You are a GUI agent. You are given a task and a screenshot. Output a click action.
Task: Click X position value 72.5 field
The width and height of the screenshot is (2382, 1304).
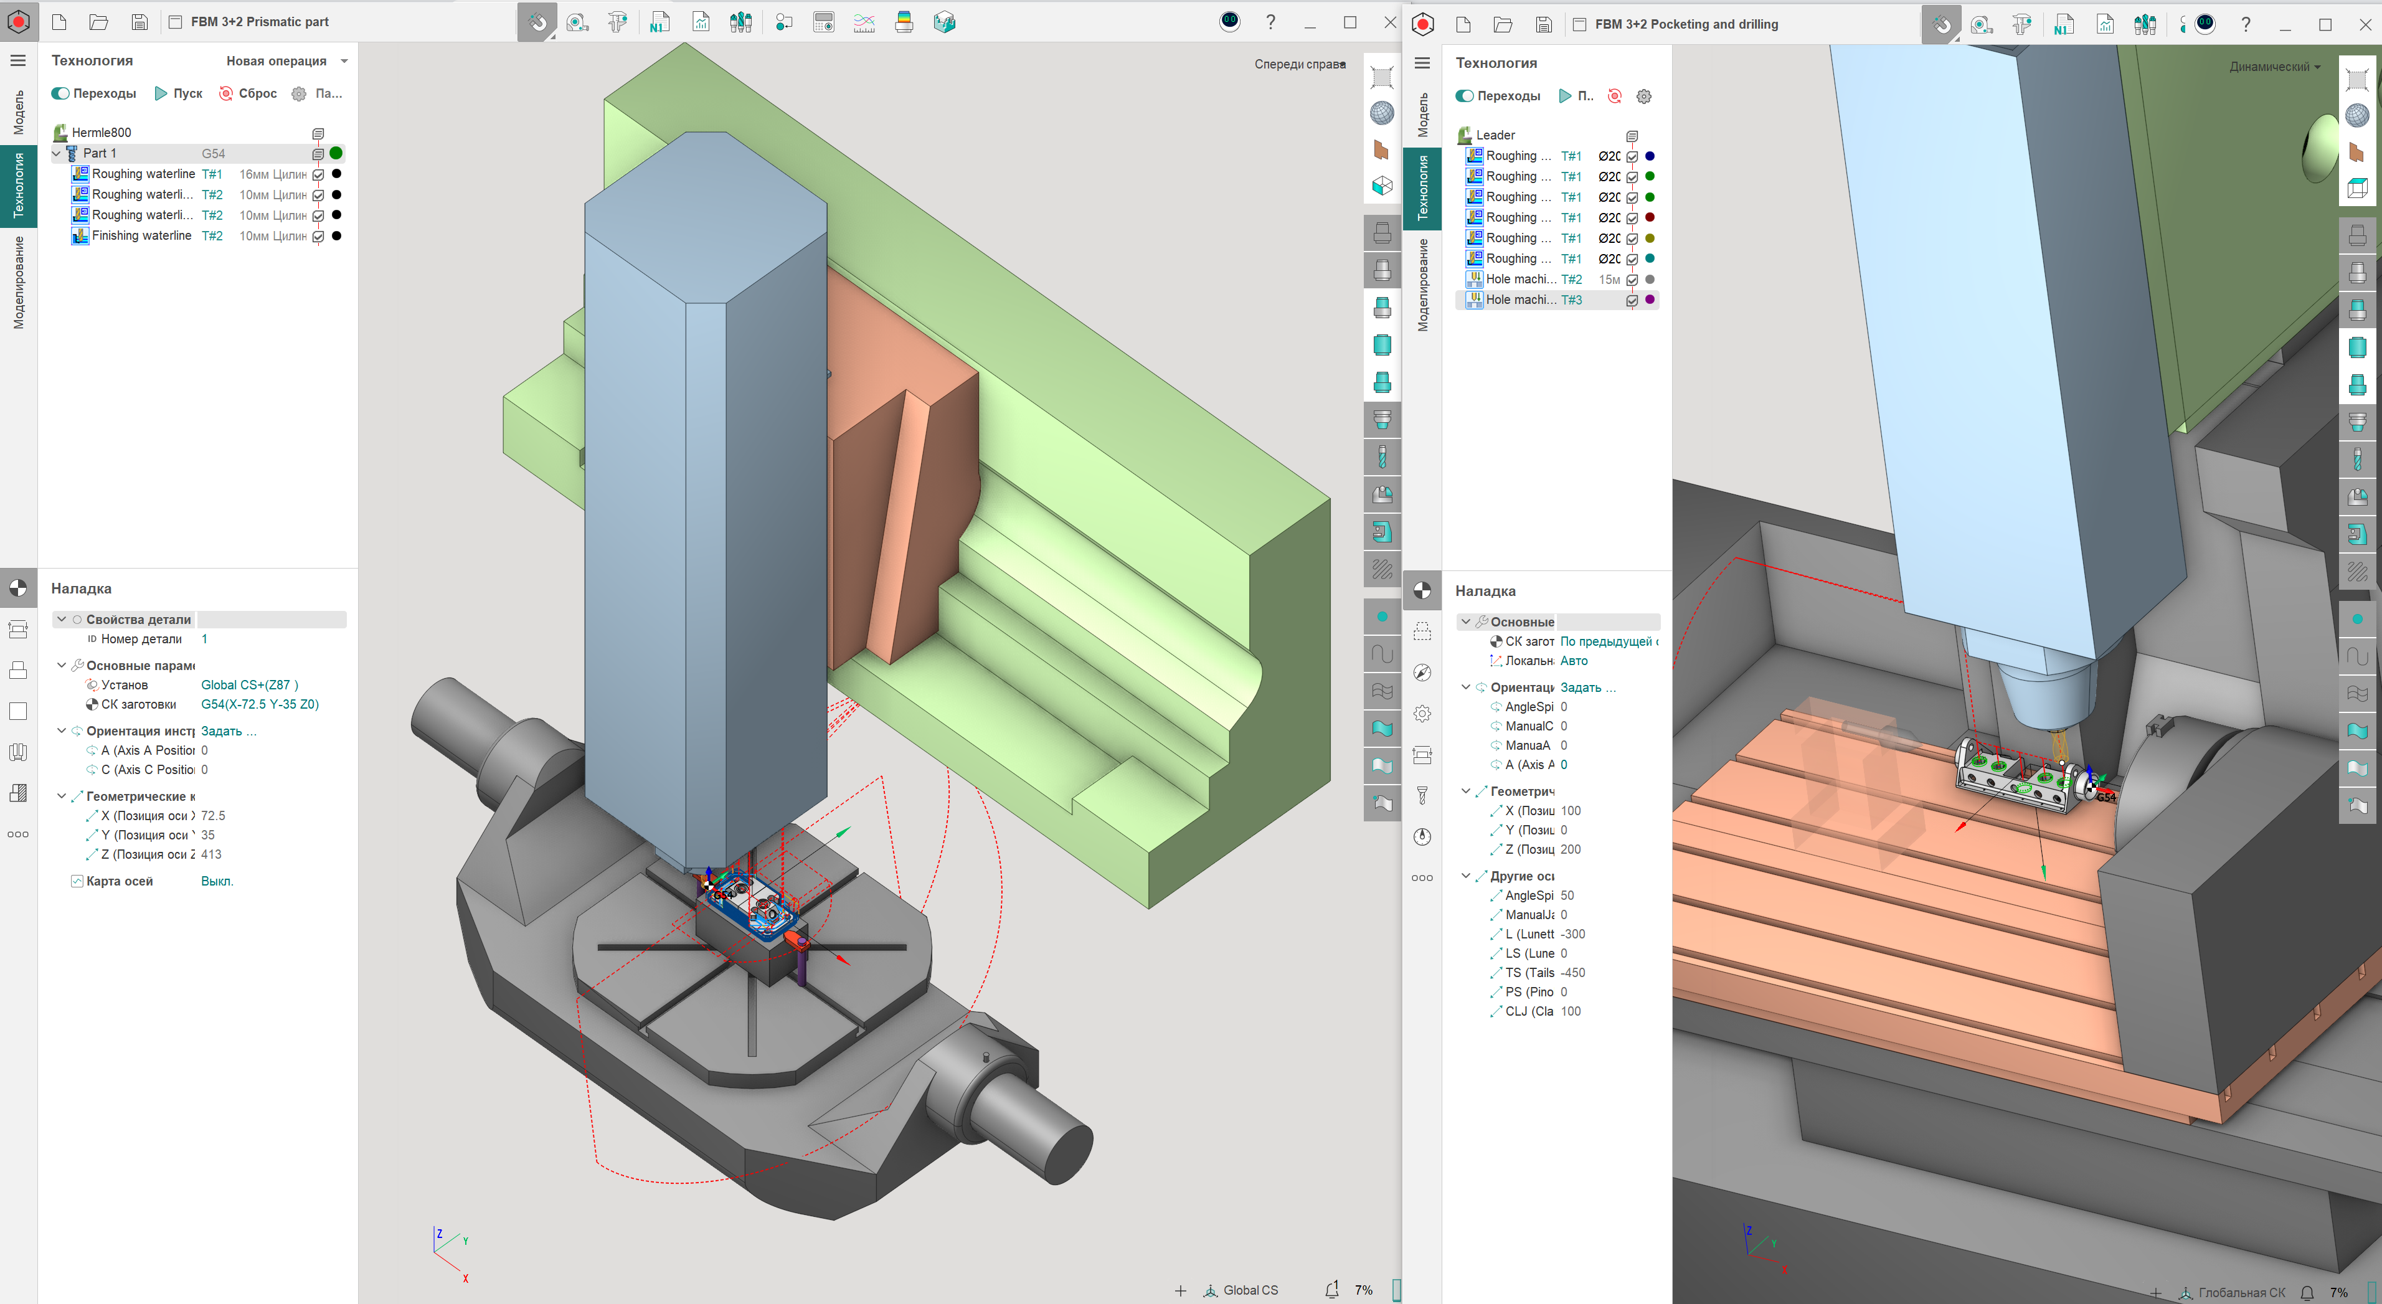click(x=273, y=816)
